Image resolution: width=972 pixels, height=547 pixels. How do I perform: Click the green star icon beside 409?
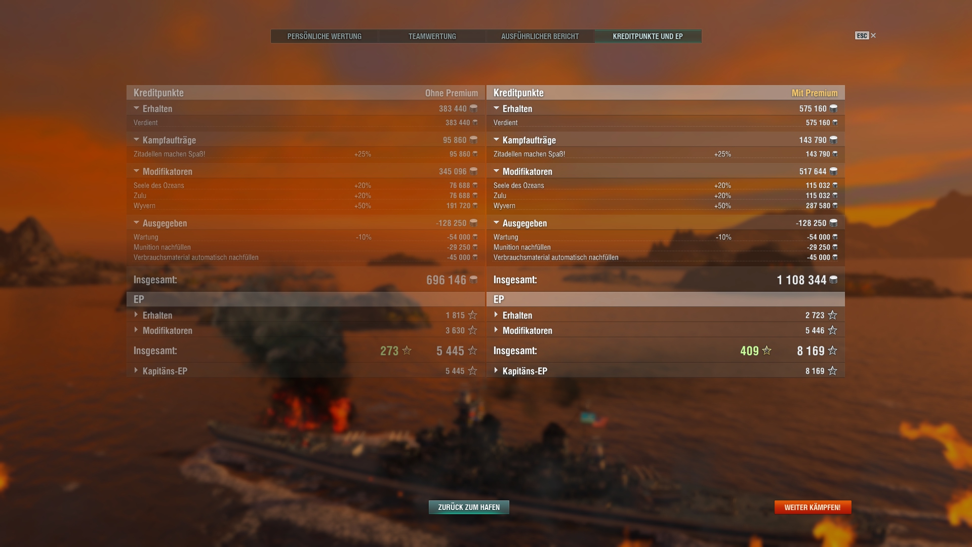[x=767, y=350]
